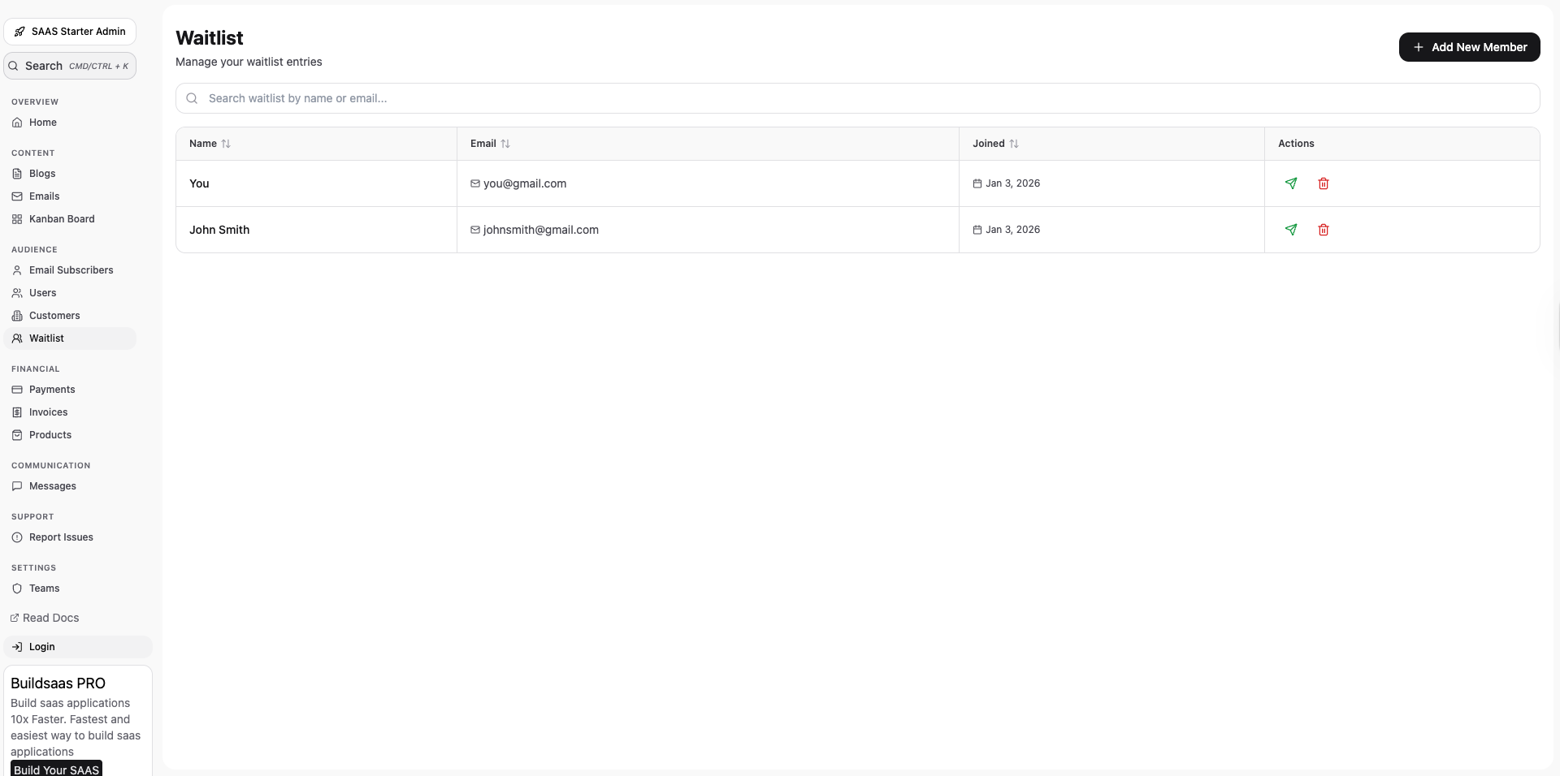Go to Payments
The width and height of the screenshot is (1560, 776).
point(70,390)
